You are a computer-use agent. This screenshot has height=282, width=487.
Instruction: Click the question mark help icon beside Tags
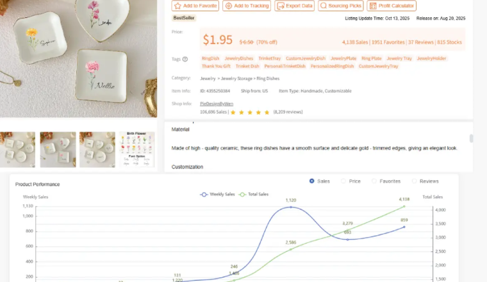[x=185, y=59]
